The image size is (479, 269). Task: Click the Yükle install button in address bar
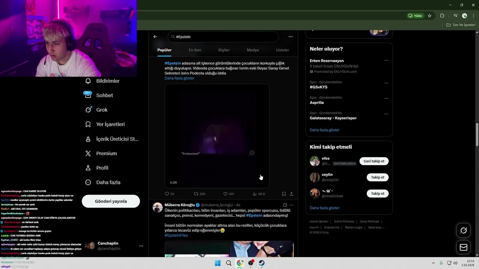[x=415, y=16]
